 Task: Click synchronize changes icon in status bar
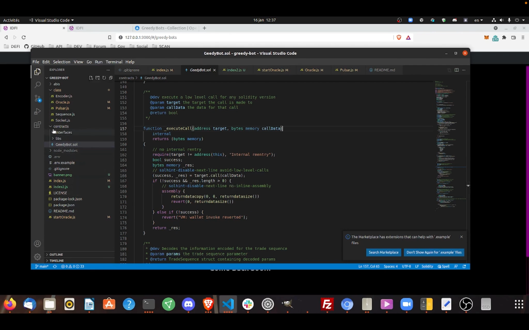(x=55, y=266)
